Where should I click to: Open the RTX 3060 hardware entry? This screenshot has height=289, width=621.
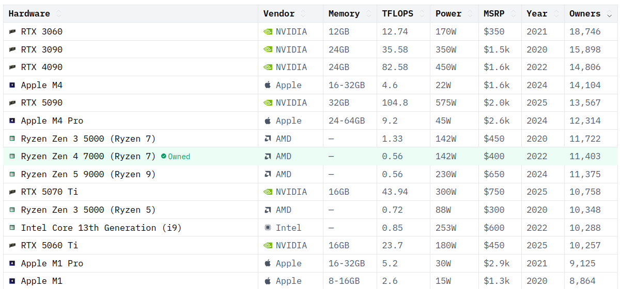pos(42,32)
